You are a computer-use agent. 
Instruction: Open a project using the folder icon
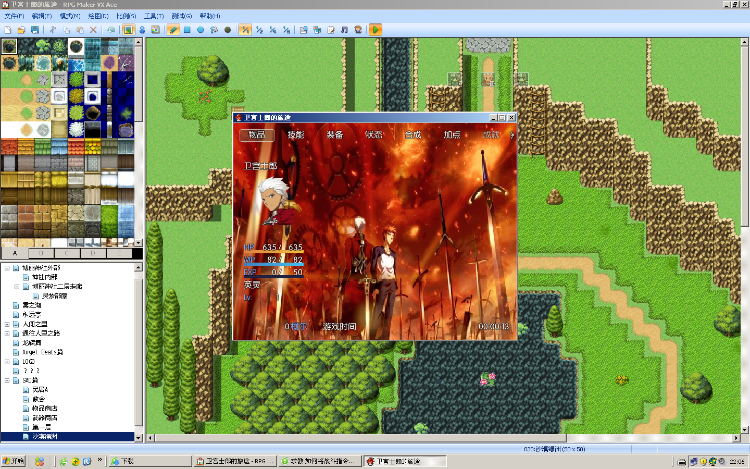(x=21, y=30)
